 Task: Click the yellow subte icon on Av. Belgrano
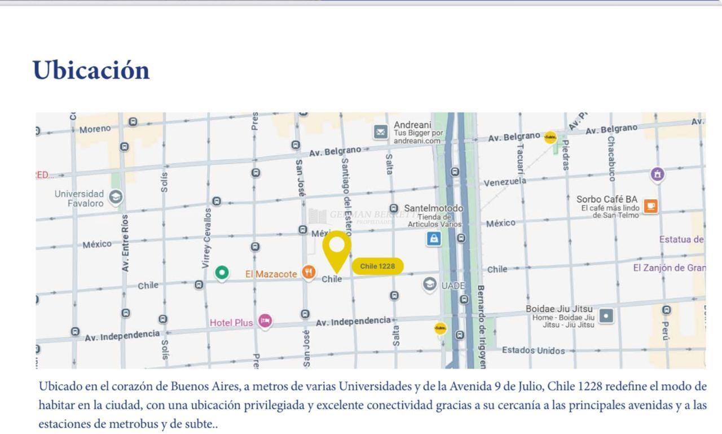(x=550, y=137)
